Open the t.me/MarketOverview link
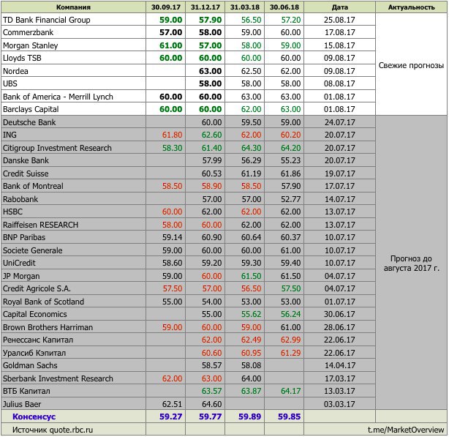Viewport: 449px width, 437px height. coord(406,430)
